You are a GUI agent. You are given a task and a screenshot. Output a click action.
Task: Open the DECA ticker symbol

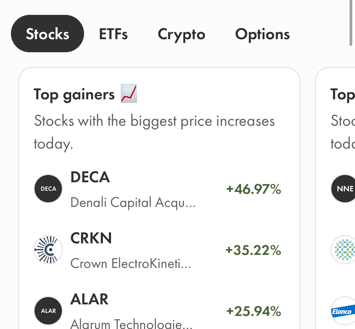90,177
